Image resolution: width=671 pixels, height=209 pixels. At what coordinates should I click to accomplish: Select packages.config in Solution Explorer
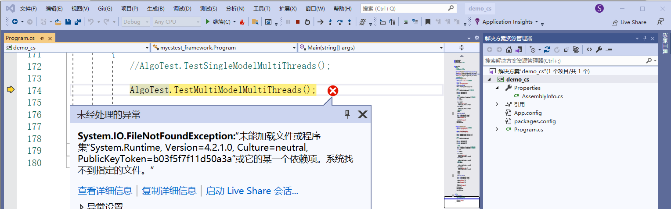coord(535,121)
